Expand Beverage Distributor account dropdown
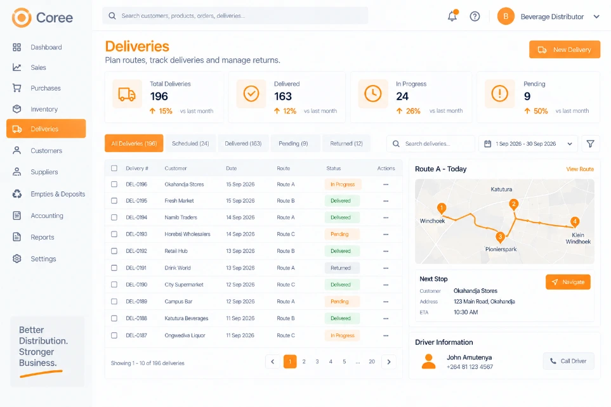Viewport: 611px width, 407px height. point(596,16)
